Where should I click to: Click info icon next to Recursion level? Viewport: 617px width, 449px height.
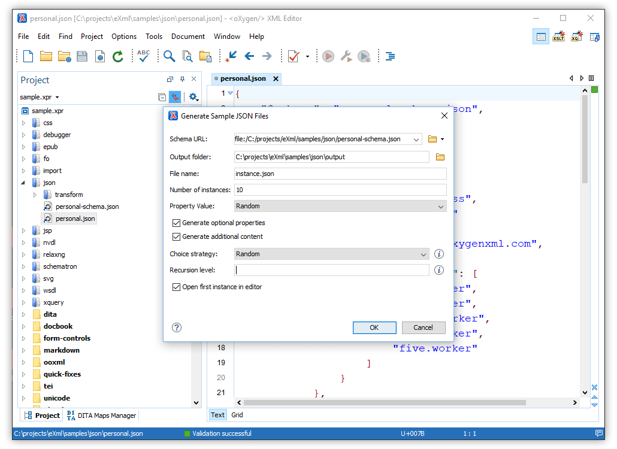[438, 270]
